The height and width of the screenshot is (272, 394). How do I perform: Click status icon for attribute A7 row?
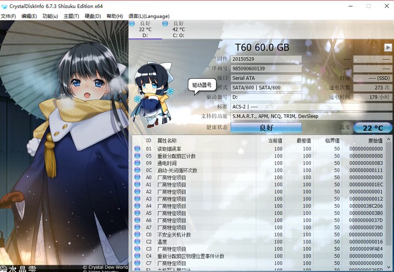coord(137,227)
